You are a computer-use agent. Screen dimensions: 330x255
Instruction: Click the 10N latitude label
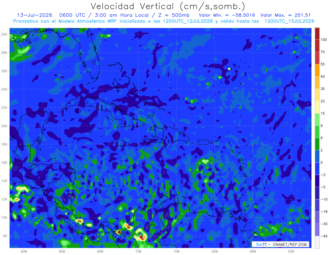(4, 218)
